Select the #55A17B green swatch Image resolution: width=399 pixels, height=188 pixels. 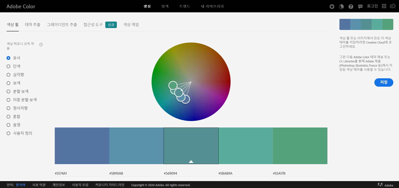click(300, 146)
